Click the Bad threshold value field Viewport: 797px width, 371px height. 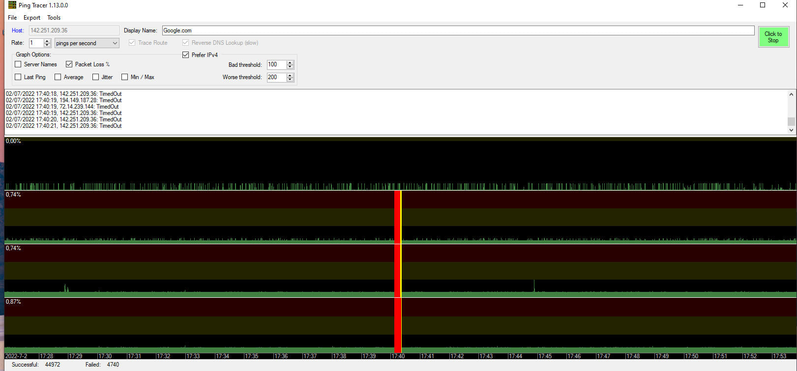click(276, 65)
